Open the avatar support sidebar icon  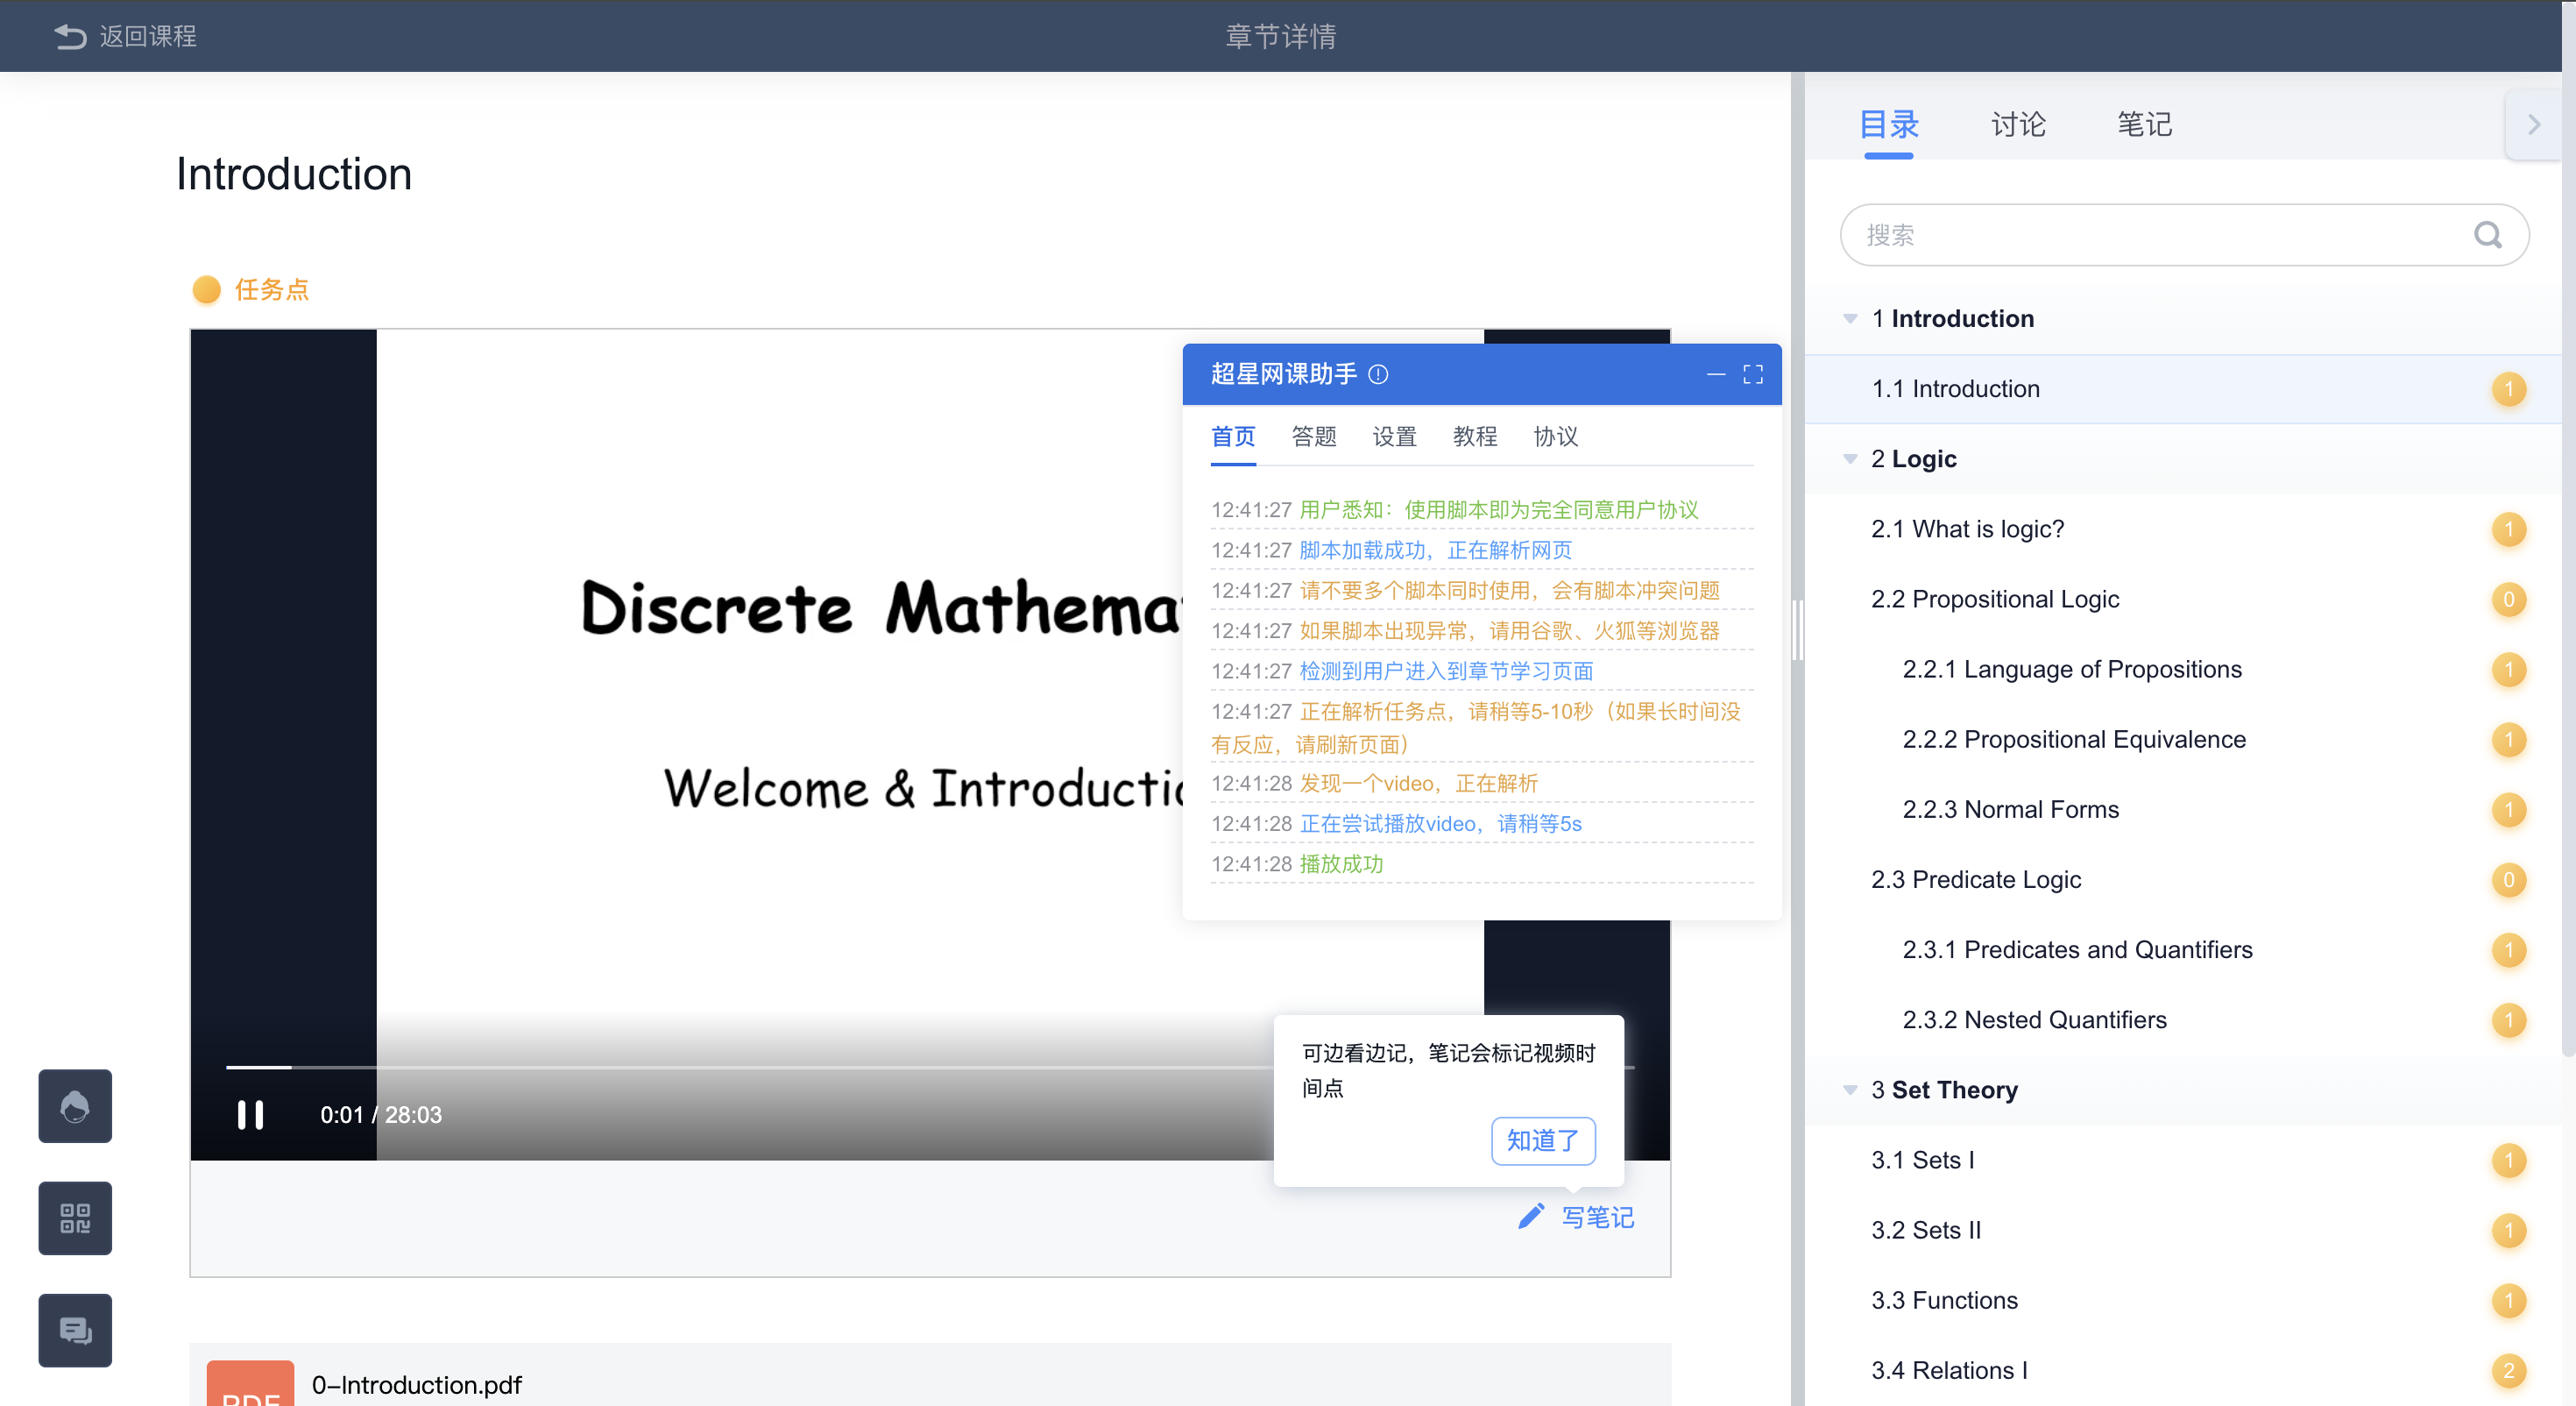pyautogui.click(x=75, y=1106)
